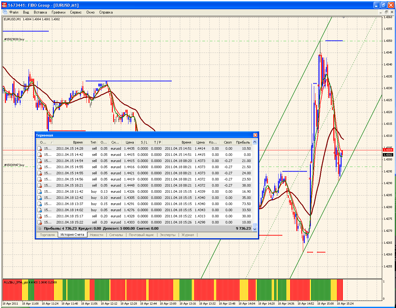The height and width of the screenshot is (308, 396).
Task: Click buy order icon for 2011.04.18 12:42
Action: pyautogui.click(x=39, y=198)
